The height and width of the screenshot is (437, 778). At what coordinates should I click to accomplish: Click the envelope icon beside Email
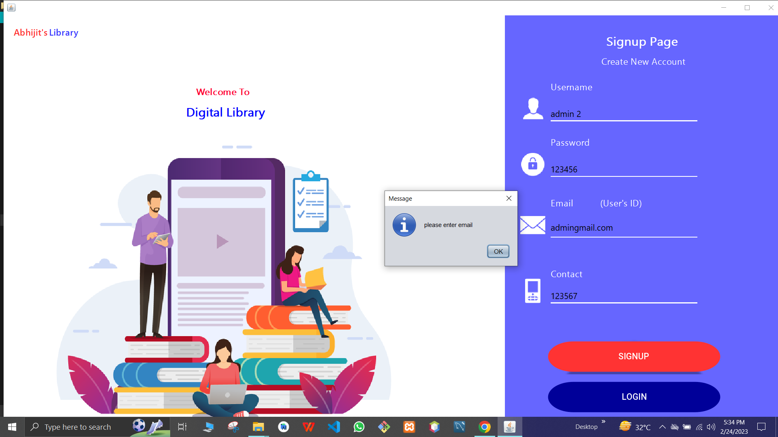(x=532, y=225)
